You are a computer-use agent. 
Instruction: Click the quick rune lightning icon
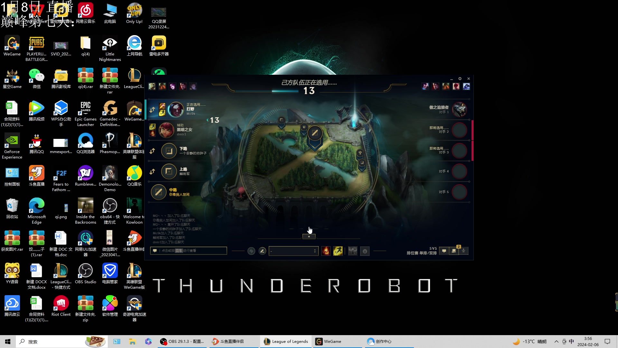pyautogui.click(x=251, y=251)
